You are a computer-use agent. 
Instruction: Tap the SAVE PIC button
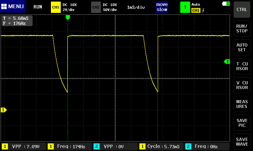[242, 123]
